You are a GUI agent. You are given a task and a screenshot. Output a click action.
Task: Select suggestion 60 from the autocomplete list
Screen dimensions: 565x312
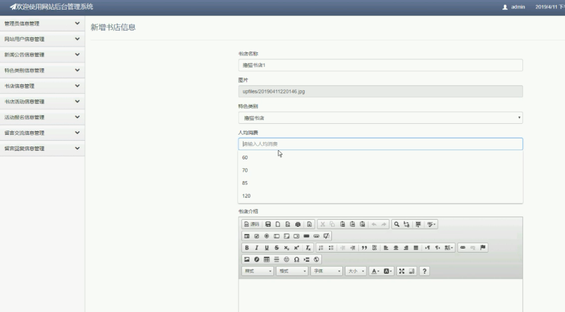[x=381, y=158]
